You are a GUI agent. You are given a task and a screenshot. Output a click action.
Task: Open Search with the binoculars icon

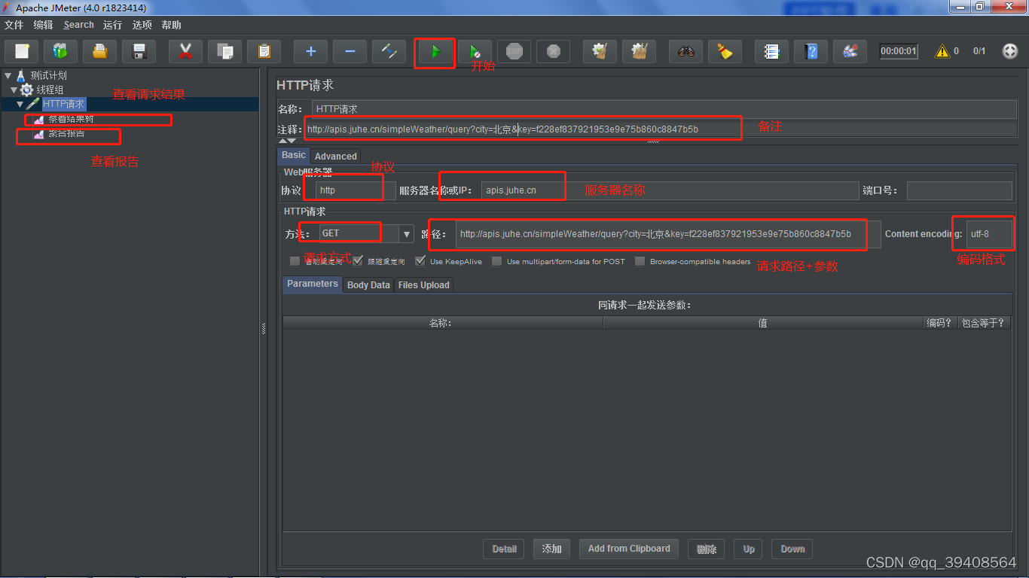685,52
